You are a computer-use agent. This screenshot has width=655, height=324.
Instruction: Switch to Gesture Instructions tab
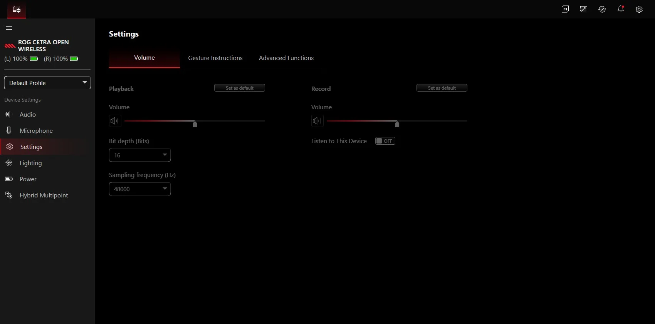tap(215, 58)
